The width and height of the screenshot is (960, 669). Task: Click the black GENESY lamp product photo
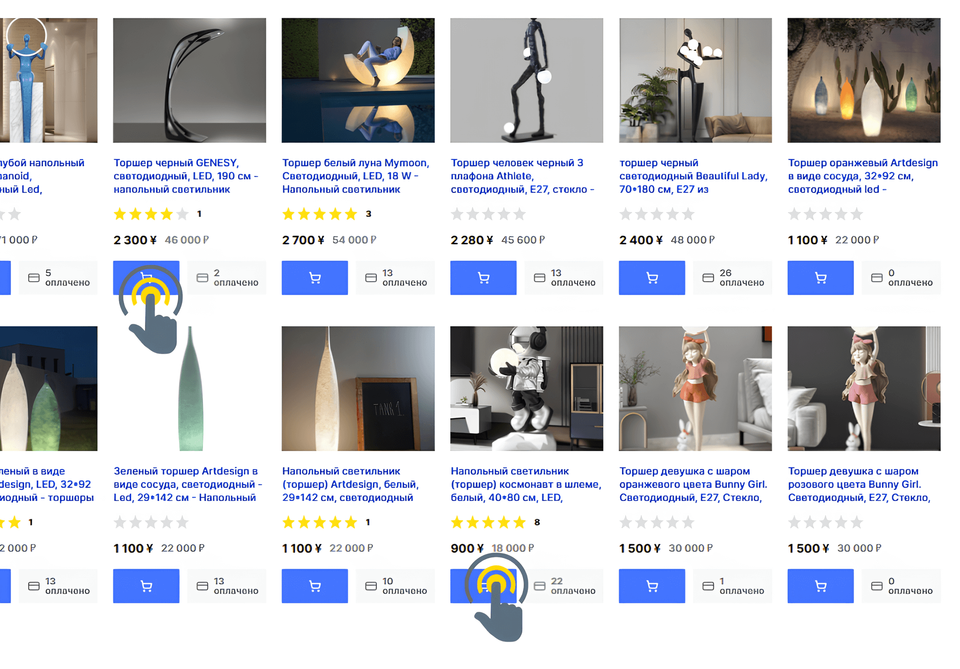coord(189,80)
